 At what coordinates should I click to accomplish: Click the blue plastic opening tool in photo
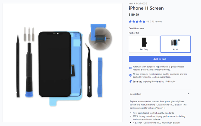pos(100,77)
